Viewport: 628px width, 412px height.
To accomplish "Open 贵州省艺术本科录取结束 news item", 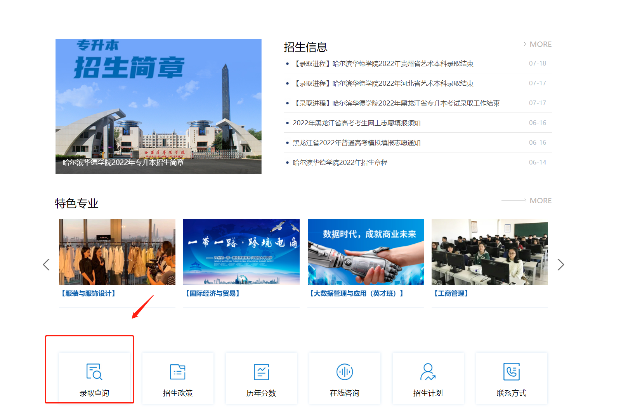I will (383, 64).
